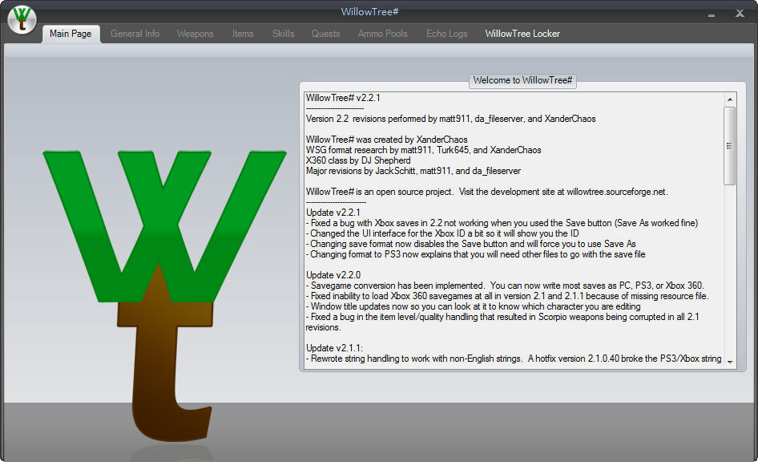758x462 pixels.
Task: Click the 'Changing save format now disables' line
Action: click(471, 244)
